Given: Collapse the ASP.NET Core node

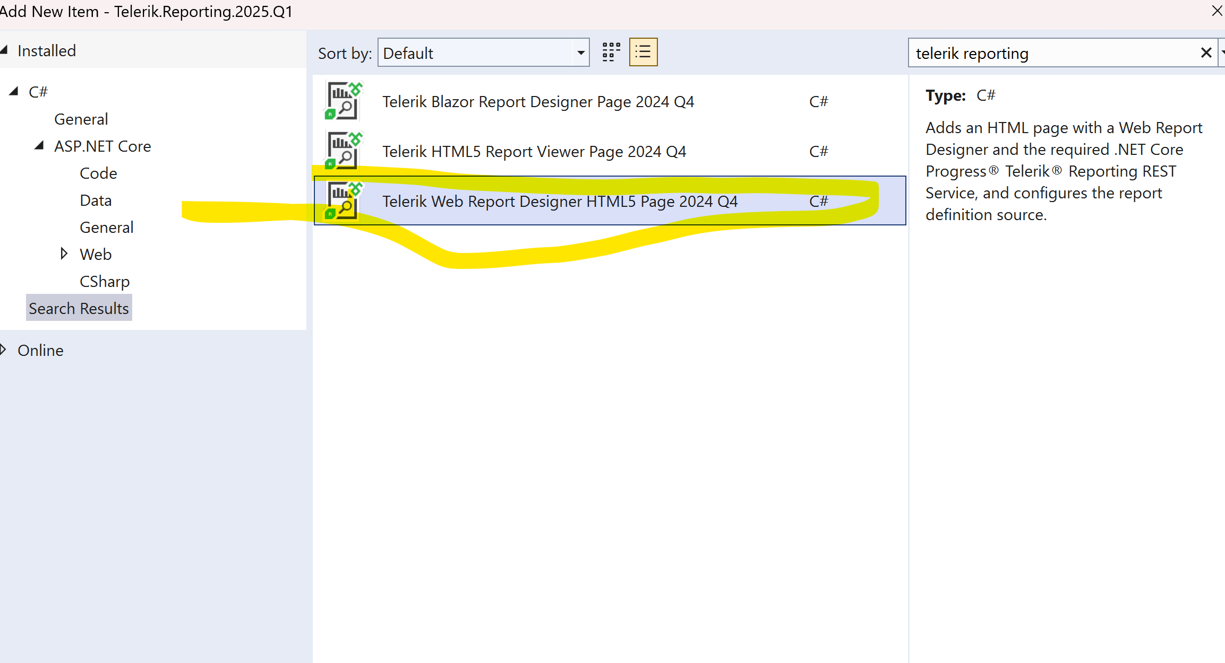Looking at the screenshot, I should (x=39, y=145).
